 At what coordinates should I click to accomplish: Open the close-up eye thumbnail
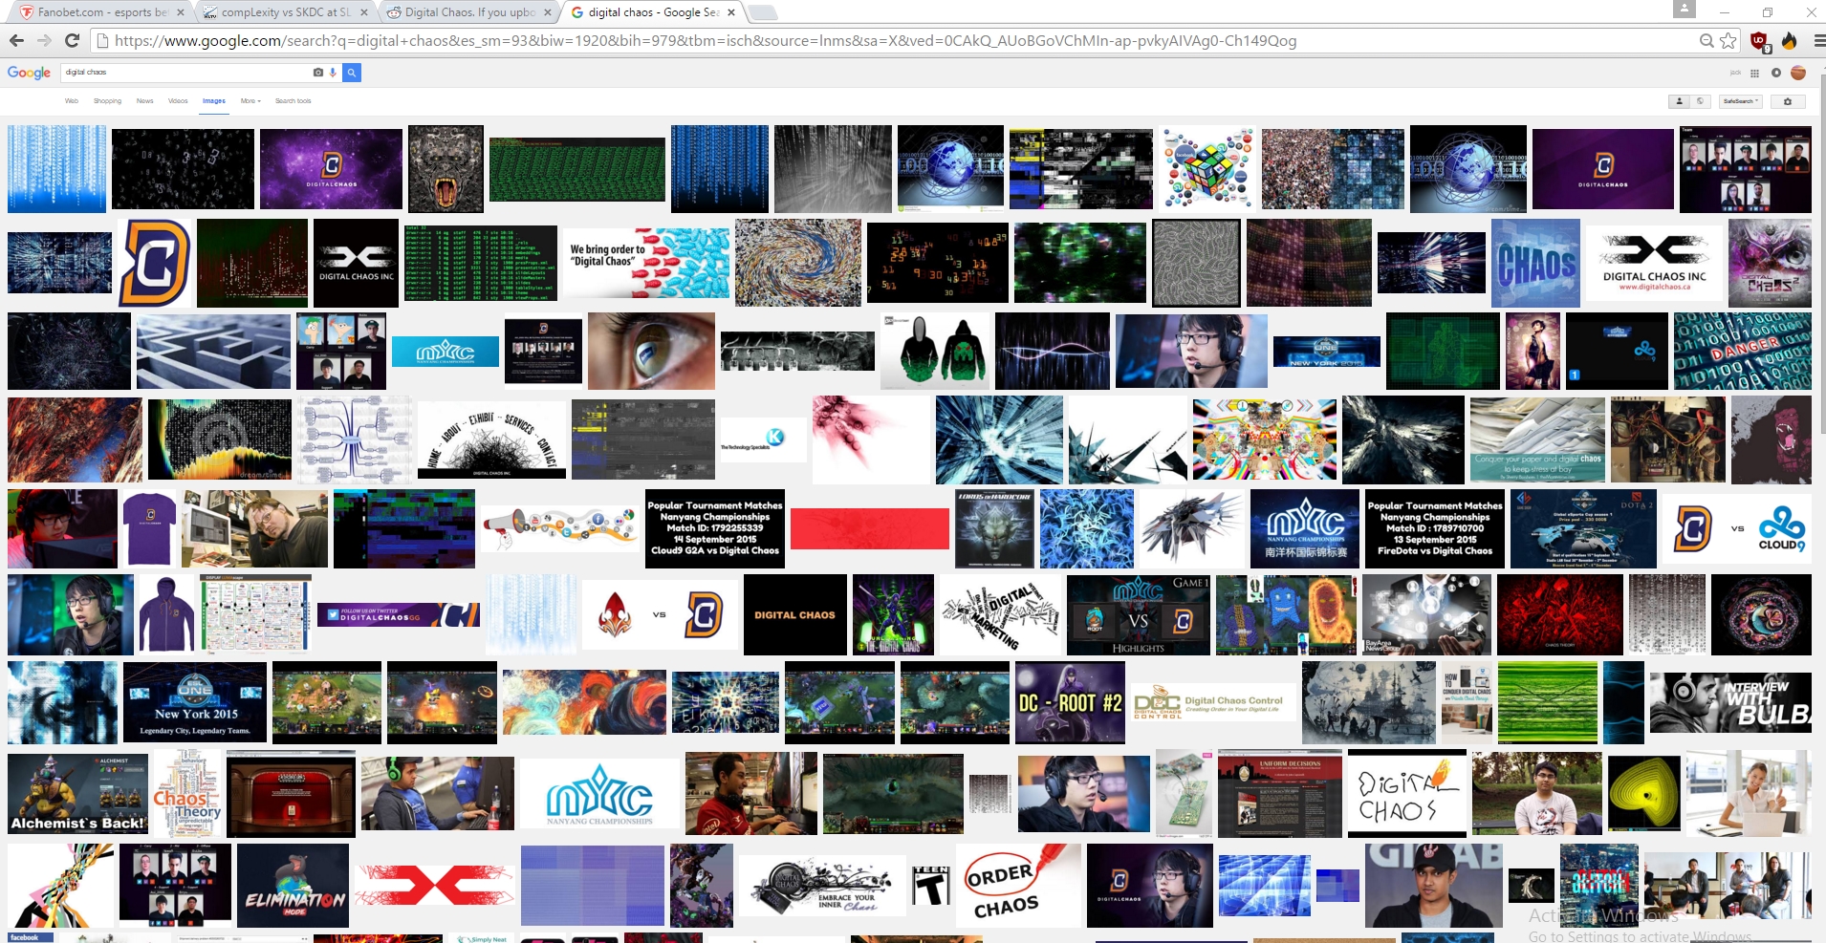tap(651, 351)
